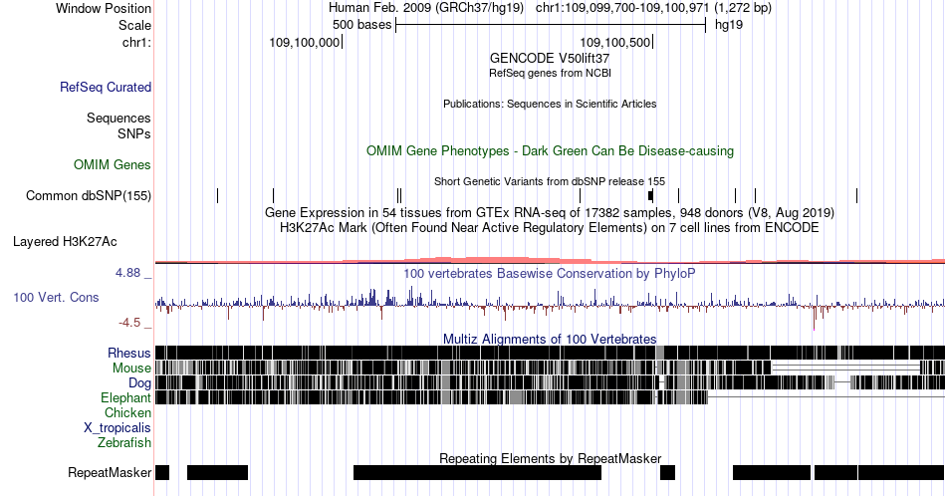The height and width of the screenshot is (496, 946).
Task: Click the Mouse species label
Action: (x=131, y=369)
